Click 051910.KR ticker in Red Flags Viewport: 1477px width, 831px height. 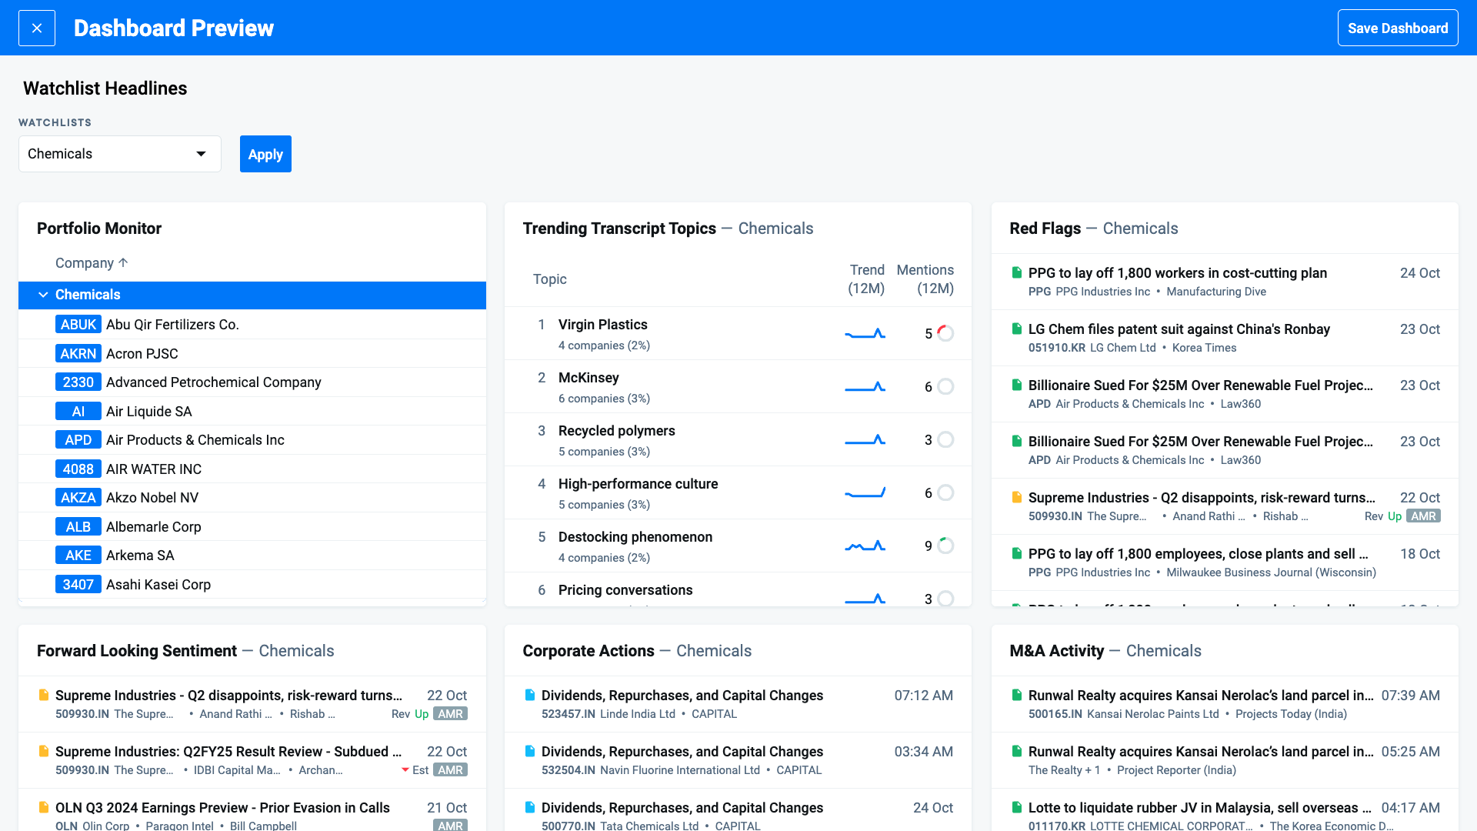pos(1056,348)
